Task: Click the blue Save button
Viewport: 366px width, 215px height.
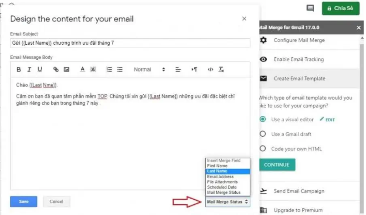Action: click(x=24, y=202)
